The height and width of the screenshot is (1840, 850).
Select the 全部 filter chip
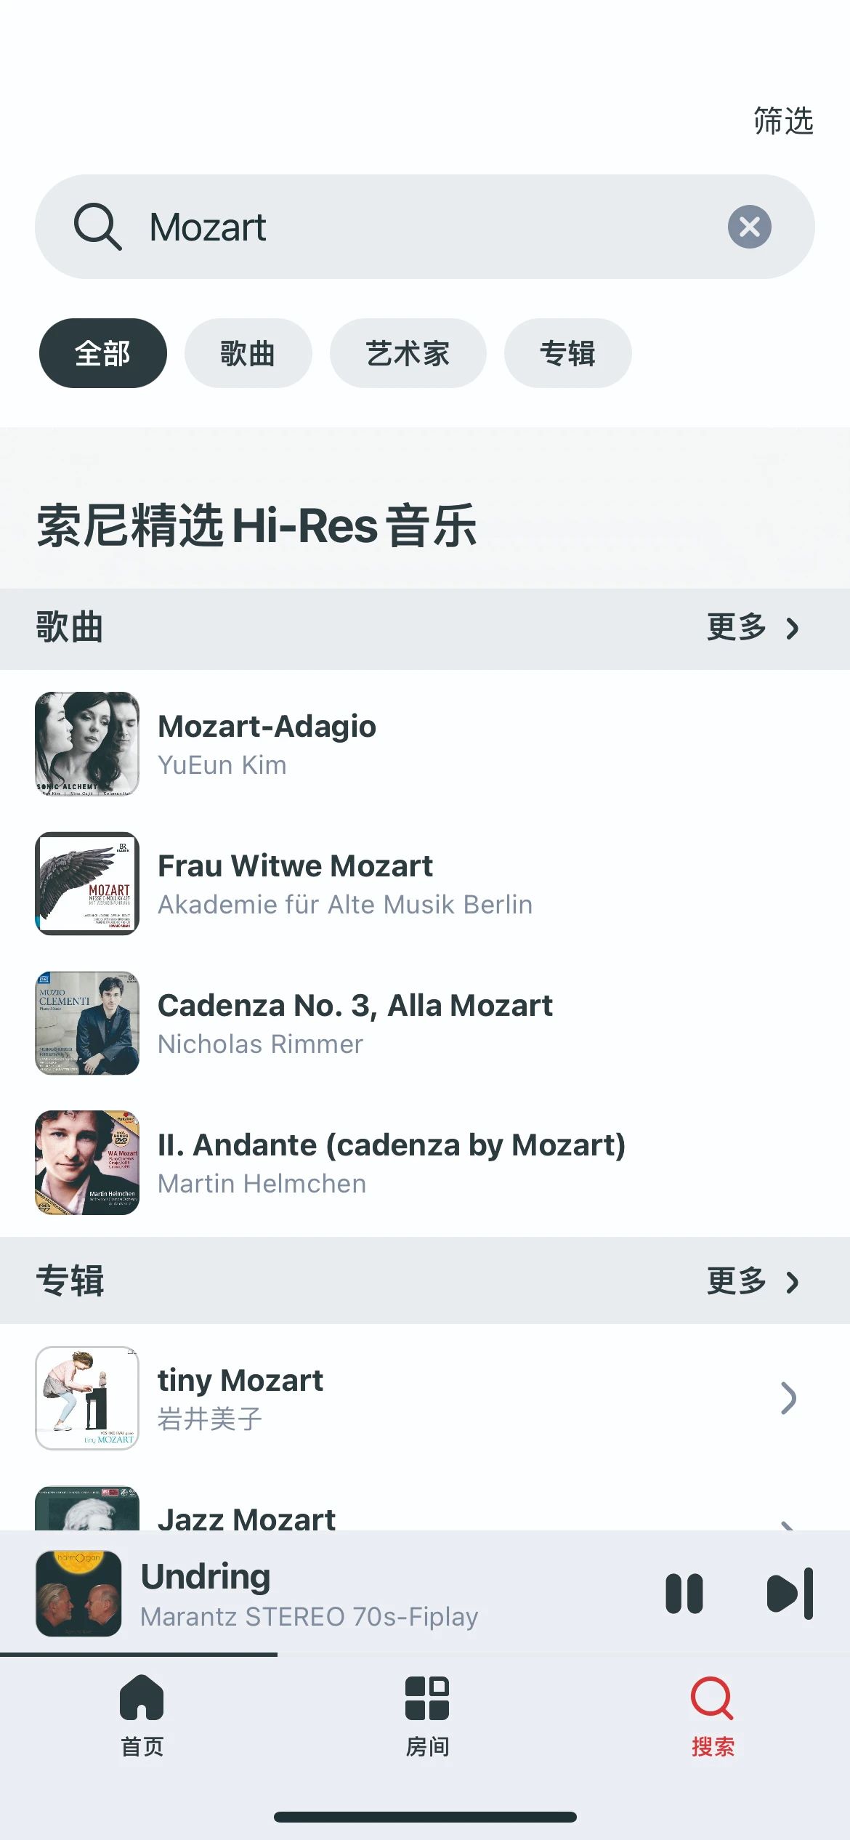102,353
